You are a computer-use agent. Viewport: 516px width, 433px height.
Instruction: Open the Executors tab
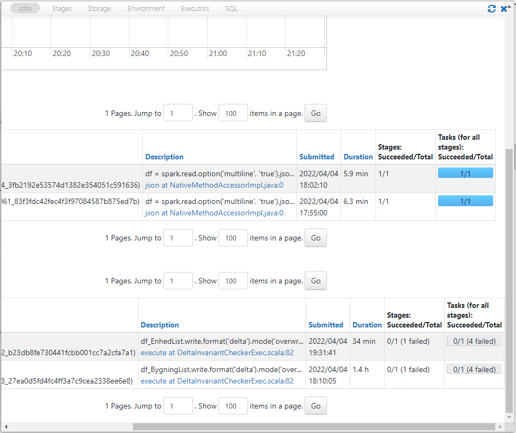tap(195, 9)
